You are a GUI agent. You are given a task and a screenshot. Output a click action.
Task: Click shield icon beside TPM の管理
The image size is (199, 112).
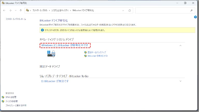click(3, 97)
